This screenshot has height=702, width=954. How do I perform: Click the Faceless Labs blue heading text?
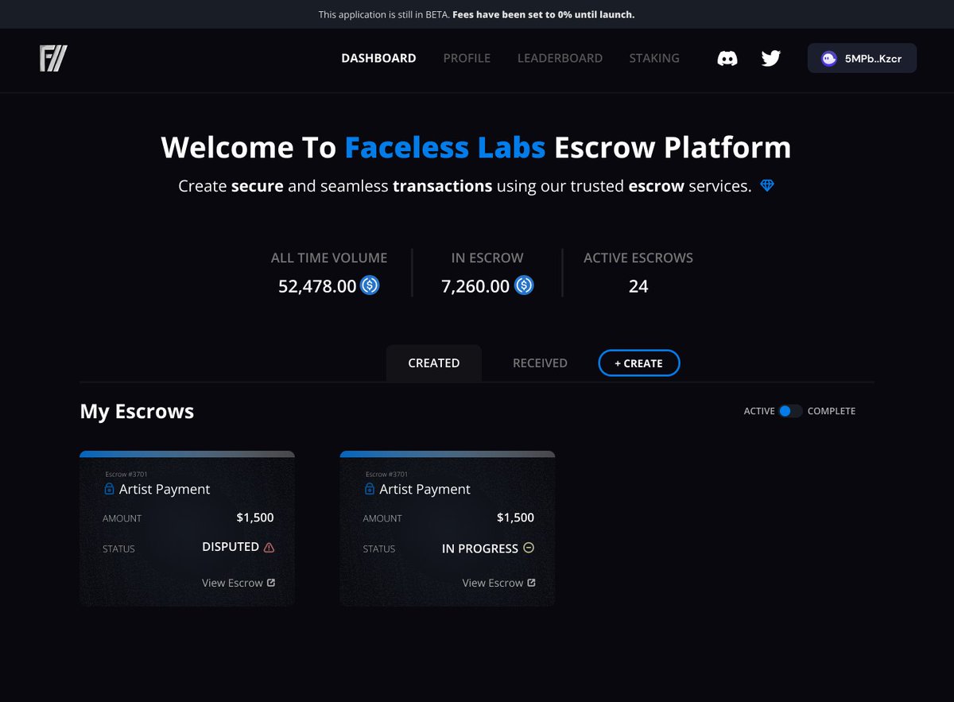tap(445, 148)
